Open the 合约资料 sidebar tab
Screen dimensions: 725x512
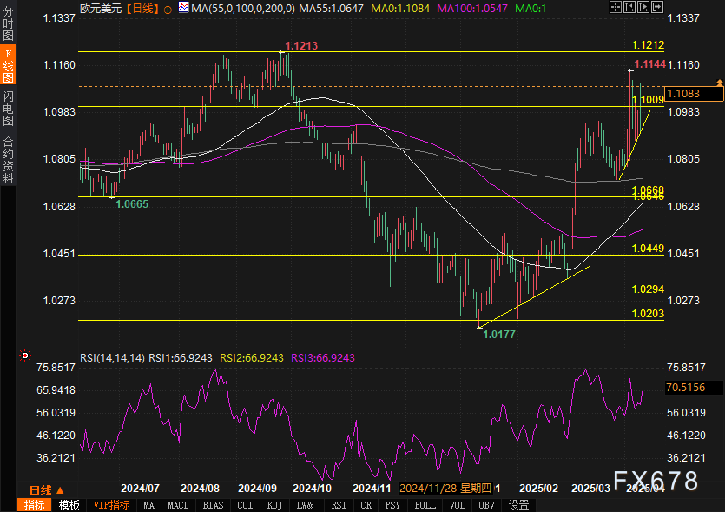point(8,159)
